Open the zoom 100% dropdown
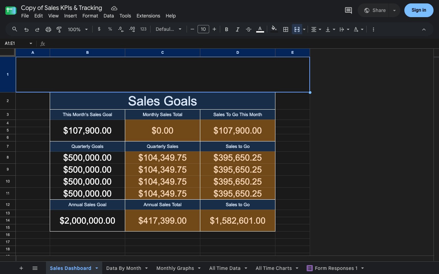This screenshot has width=439, height=274. (78, 29)
